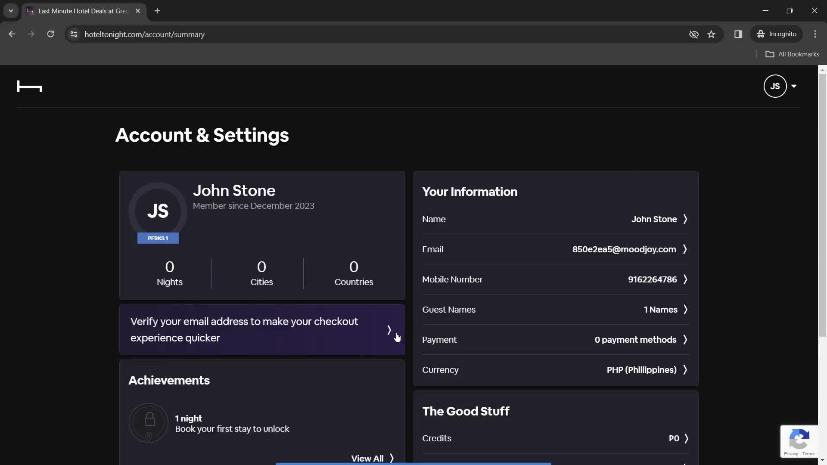Edit Name row showing John Stone

(555, 219)
